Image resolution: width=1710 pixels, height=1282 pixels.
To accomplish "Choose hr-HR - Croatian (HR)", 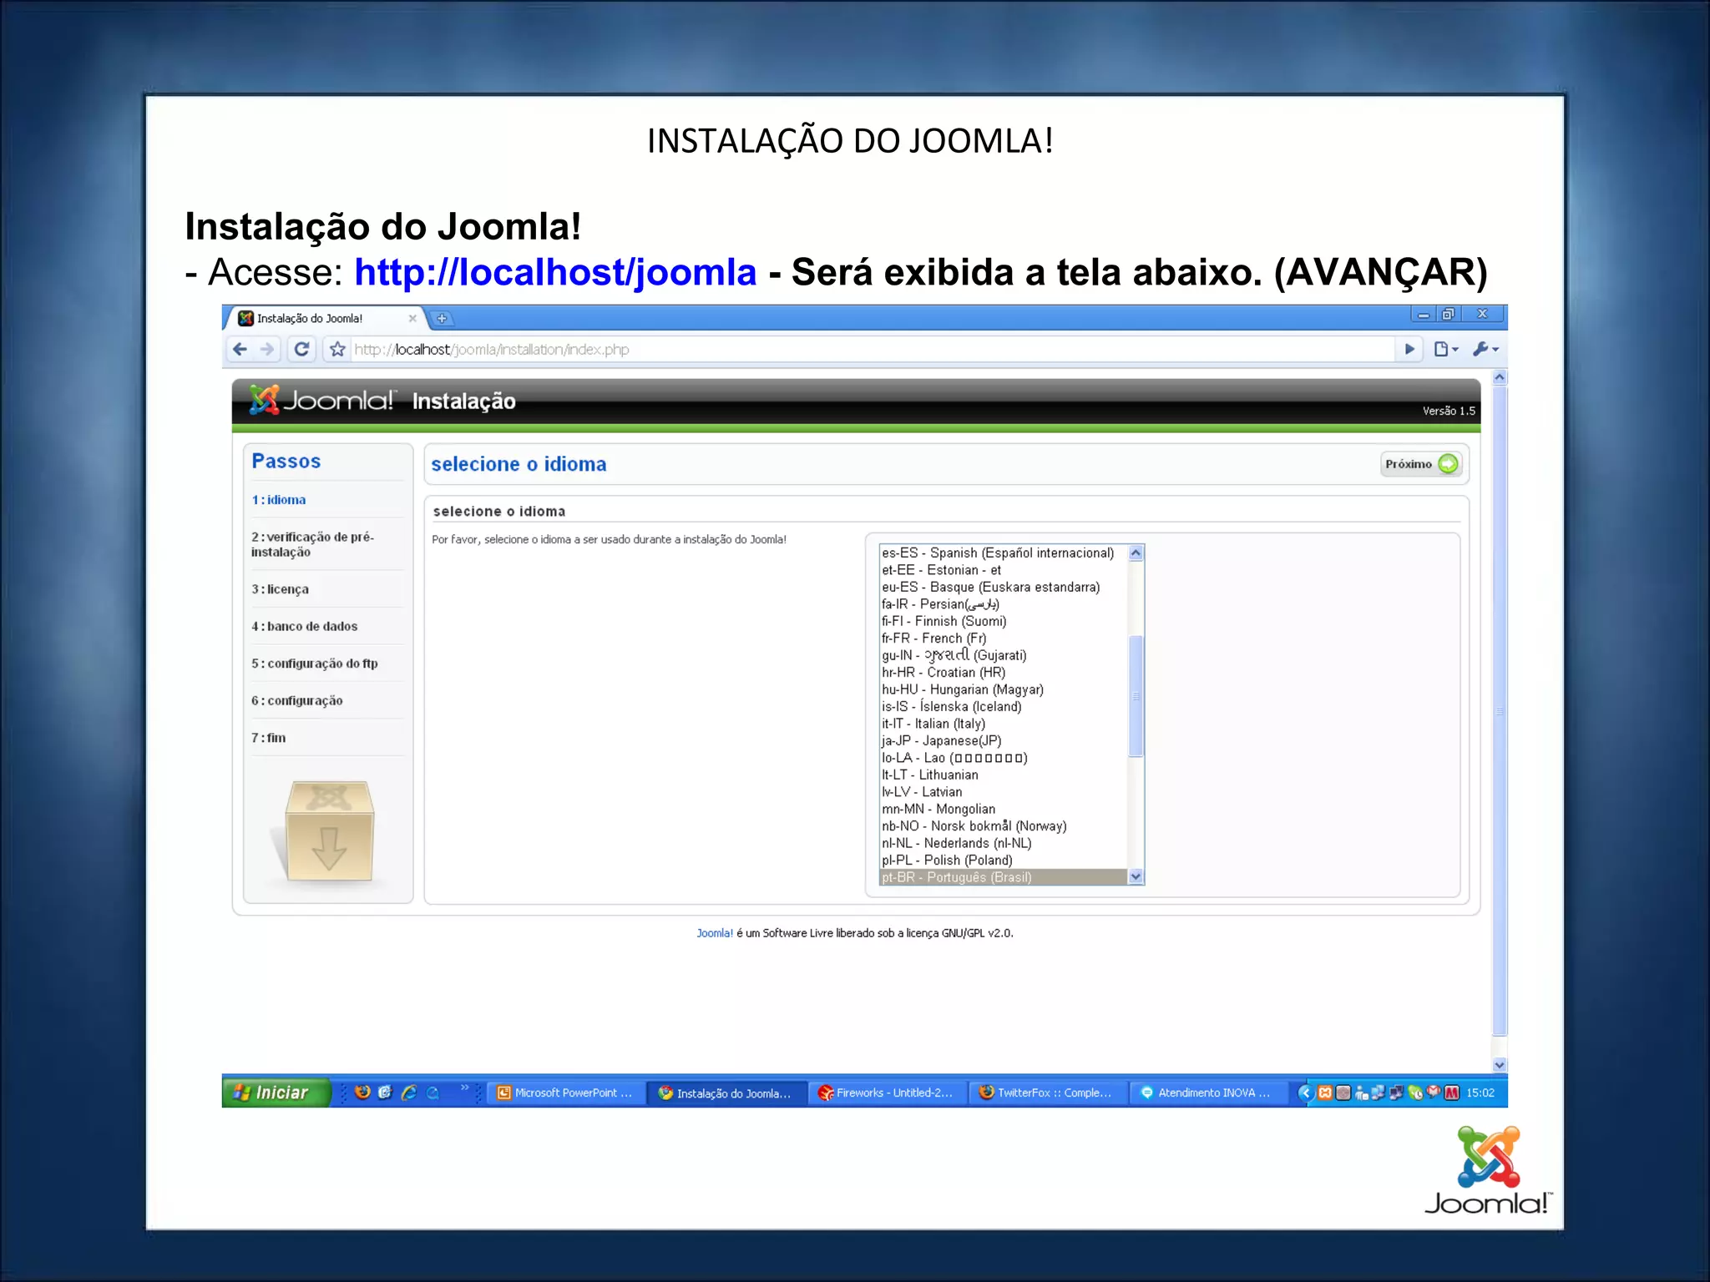I will click(1003, 673).
